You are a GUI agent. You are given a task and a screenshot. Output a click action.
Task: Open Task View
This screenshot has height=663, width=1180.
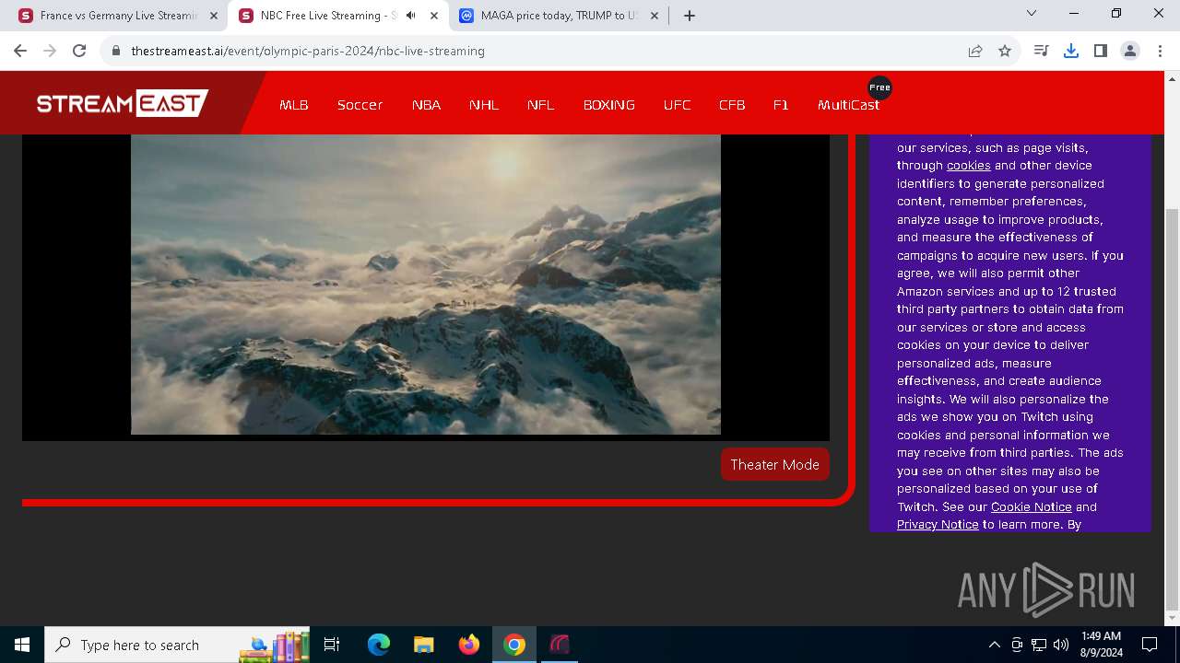(x=332, y=645)
